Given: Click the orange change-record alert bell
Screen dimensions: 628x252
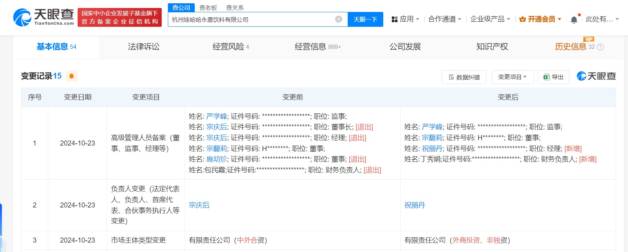Looking at the screenshot, I should [71, 76].
